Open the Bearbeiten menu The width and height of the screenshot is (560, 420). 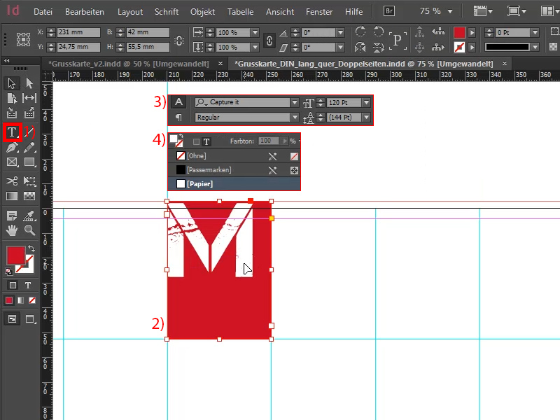point(85,12)
